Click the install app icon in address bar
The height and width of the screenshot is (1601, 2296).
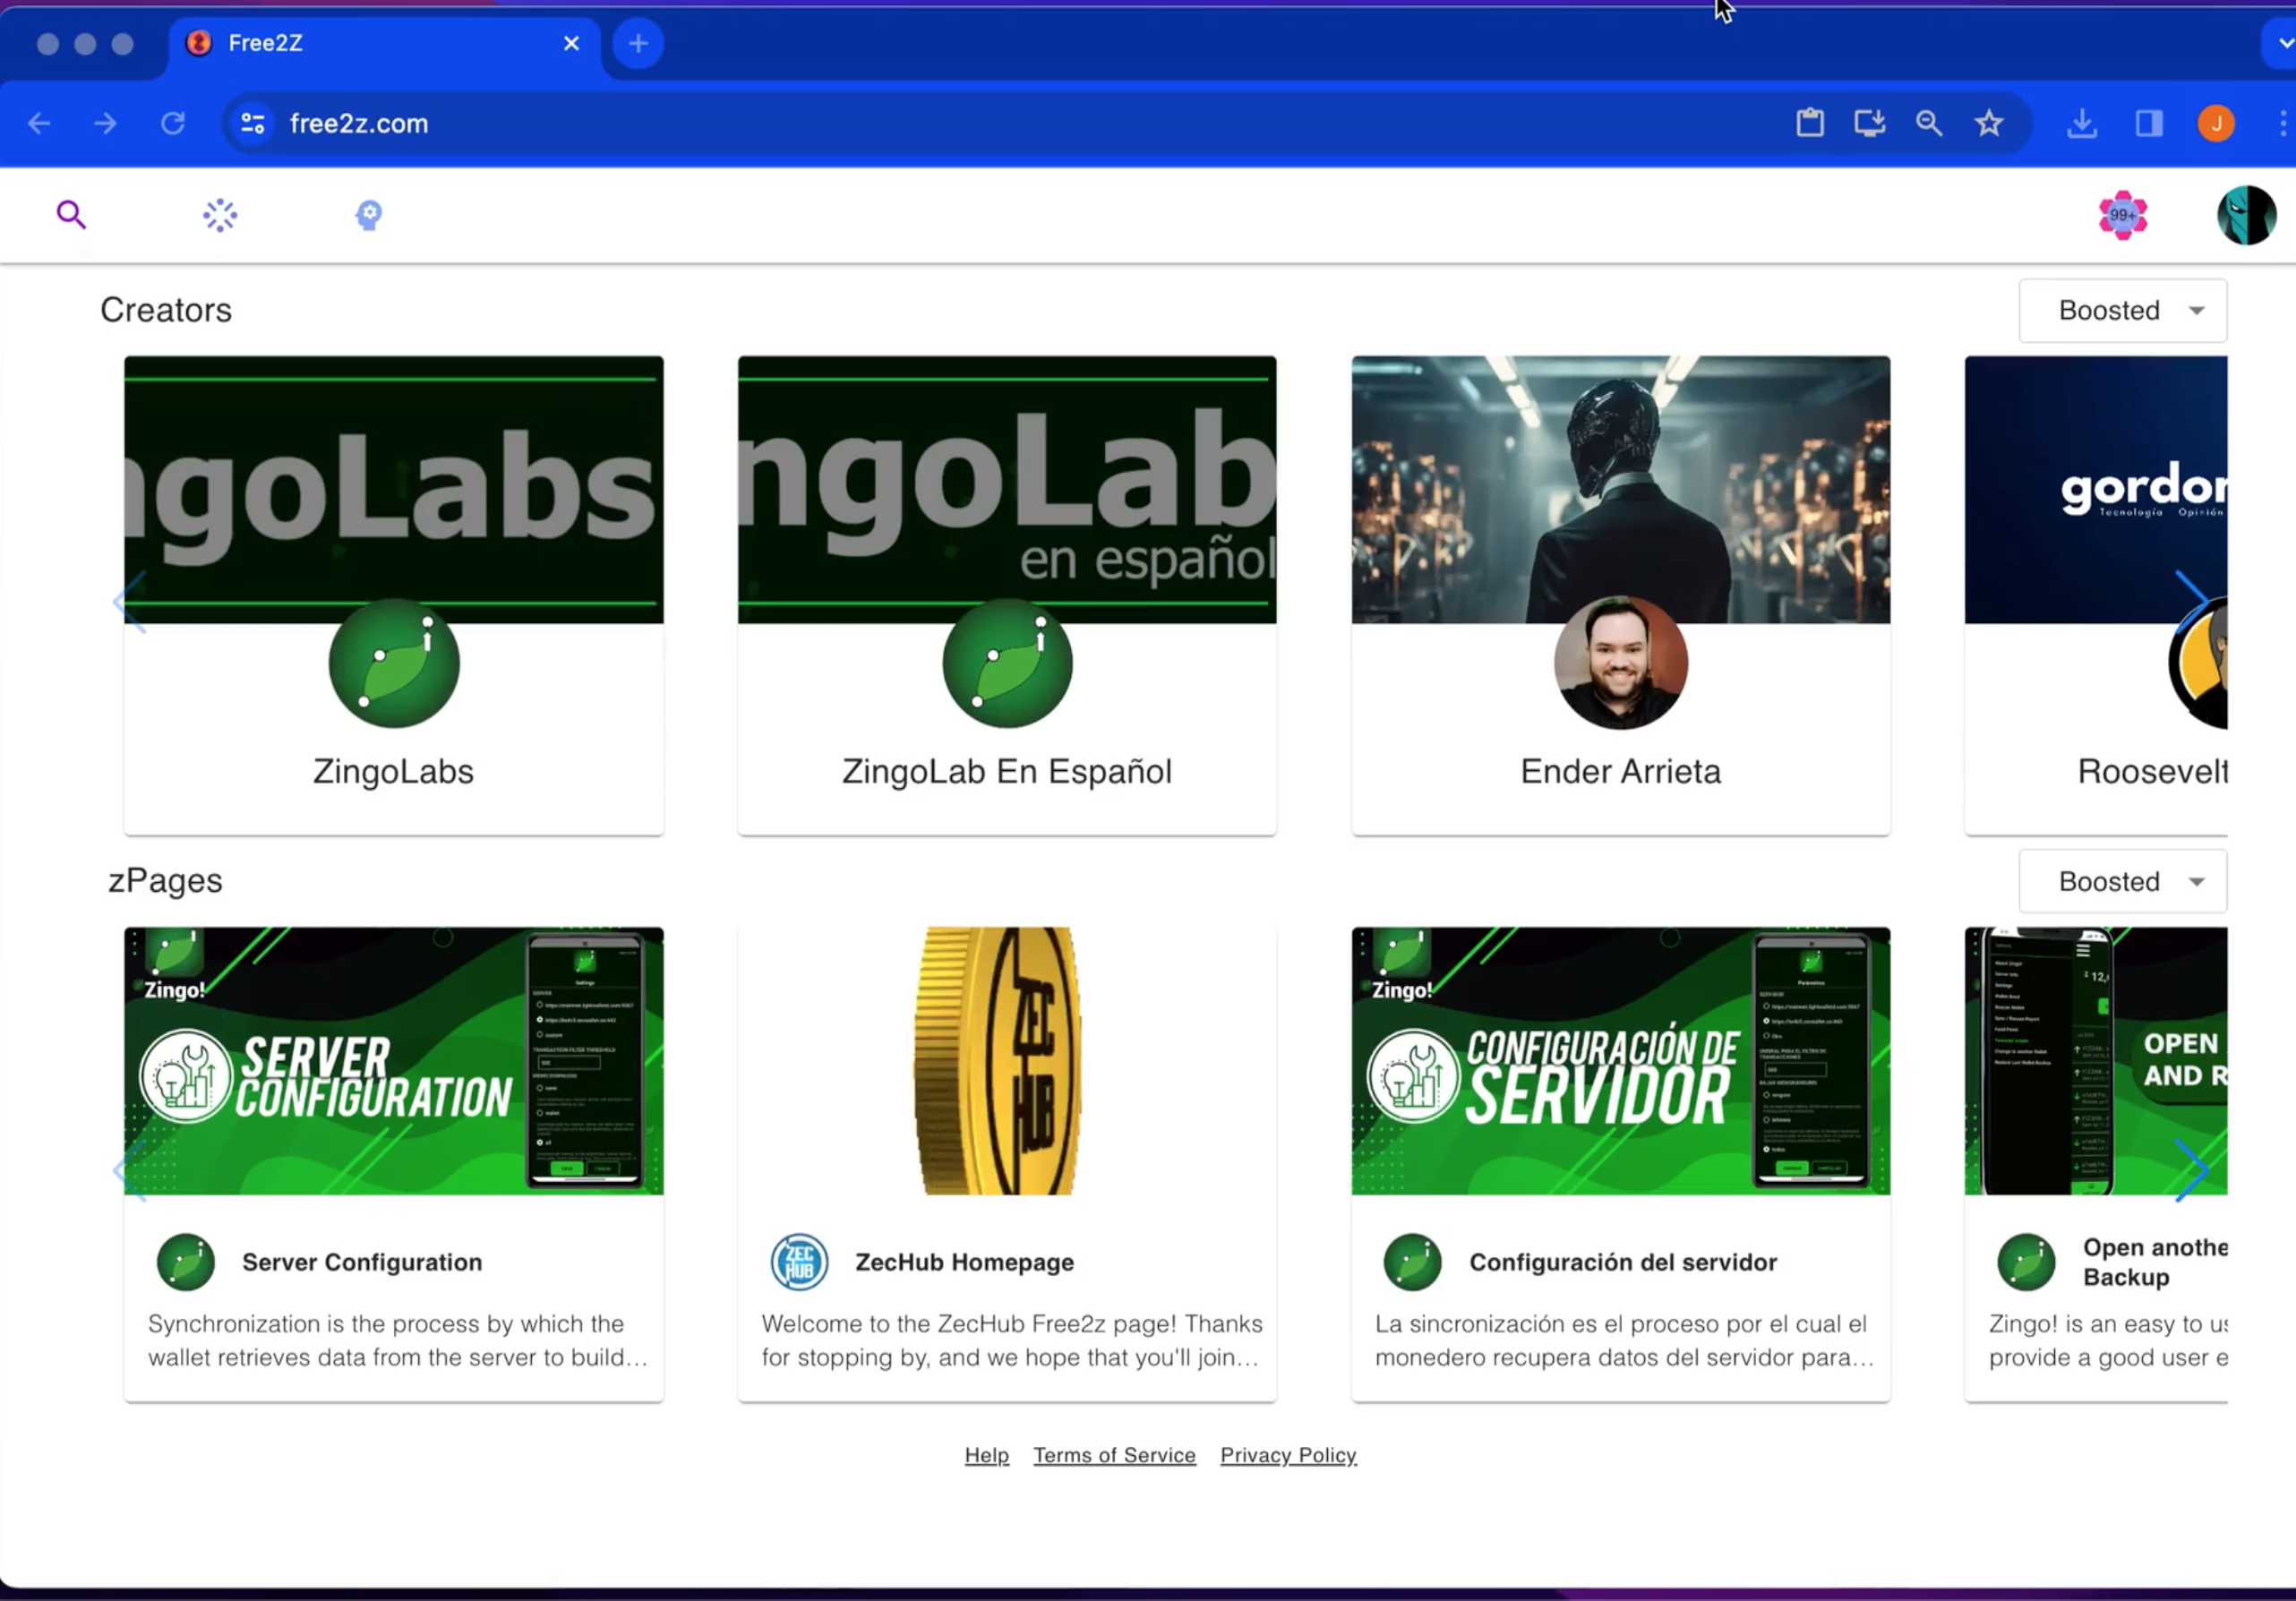pyautogui.click(x=1869, y=123)
